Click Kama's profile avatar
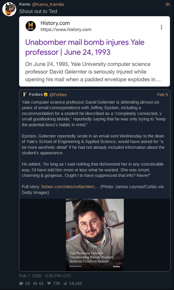 tap(9, 9)
